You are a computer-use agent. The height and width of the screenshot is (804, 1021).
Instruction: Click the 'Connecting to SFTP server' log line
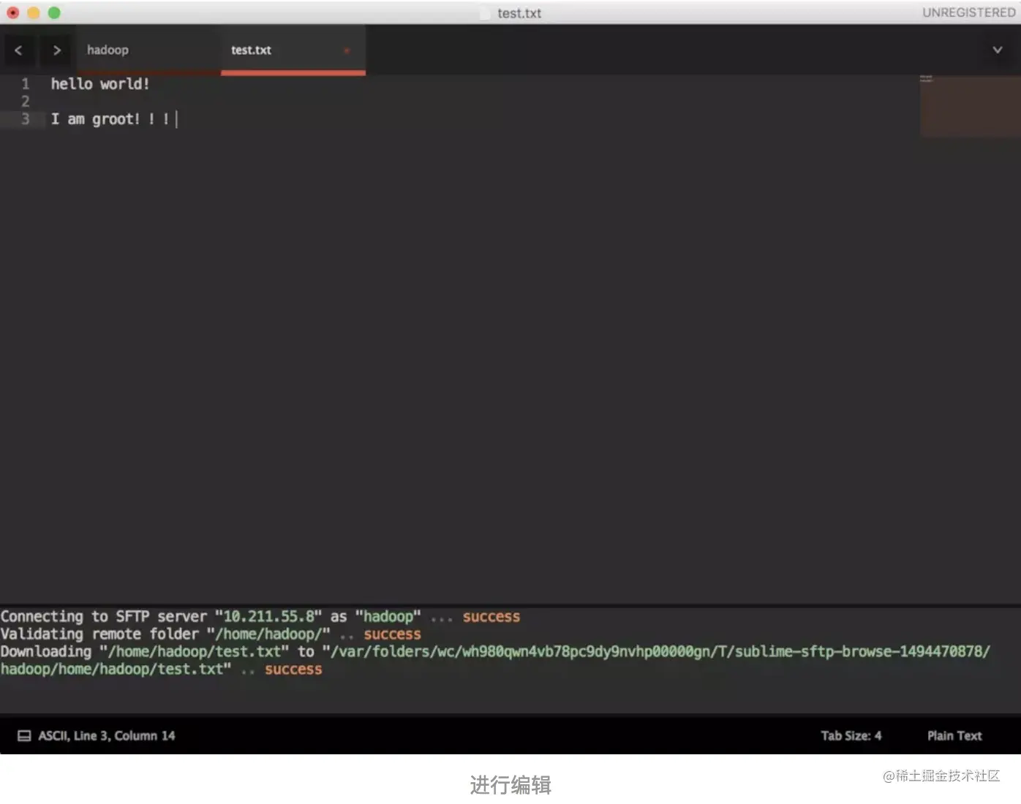tap(260, 617)
